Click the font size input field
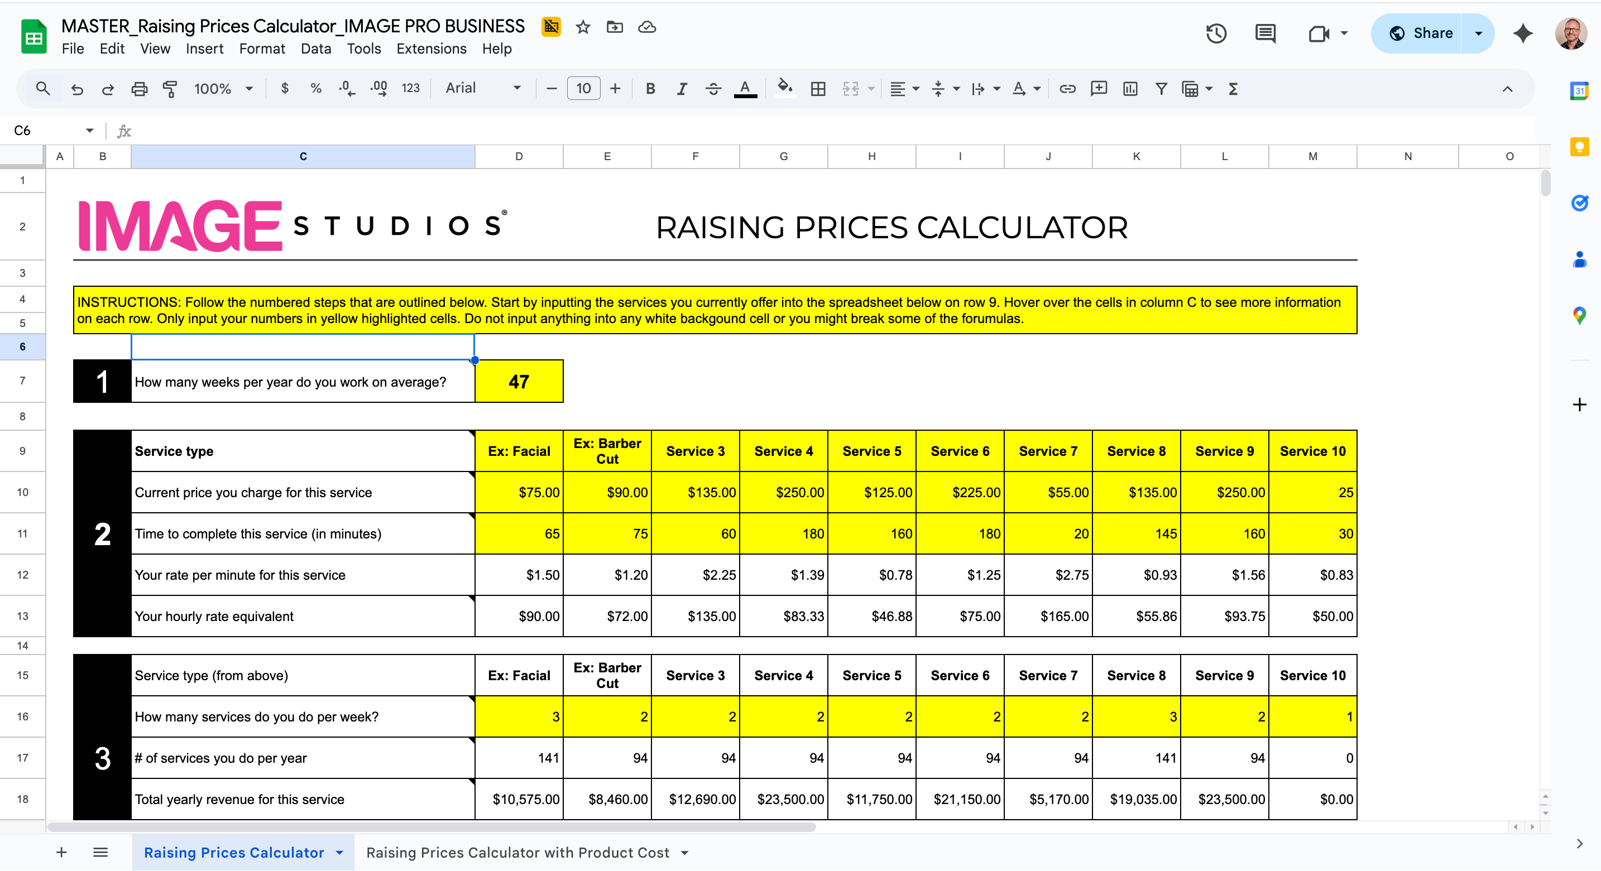The width and height of the screenshot is (1601, 871). click(583, 88)
